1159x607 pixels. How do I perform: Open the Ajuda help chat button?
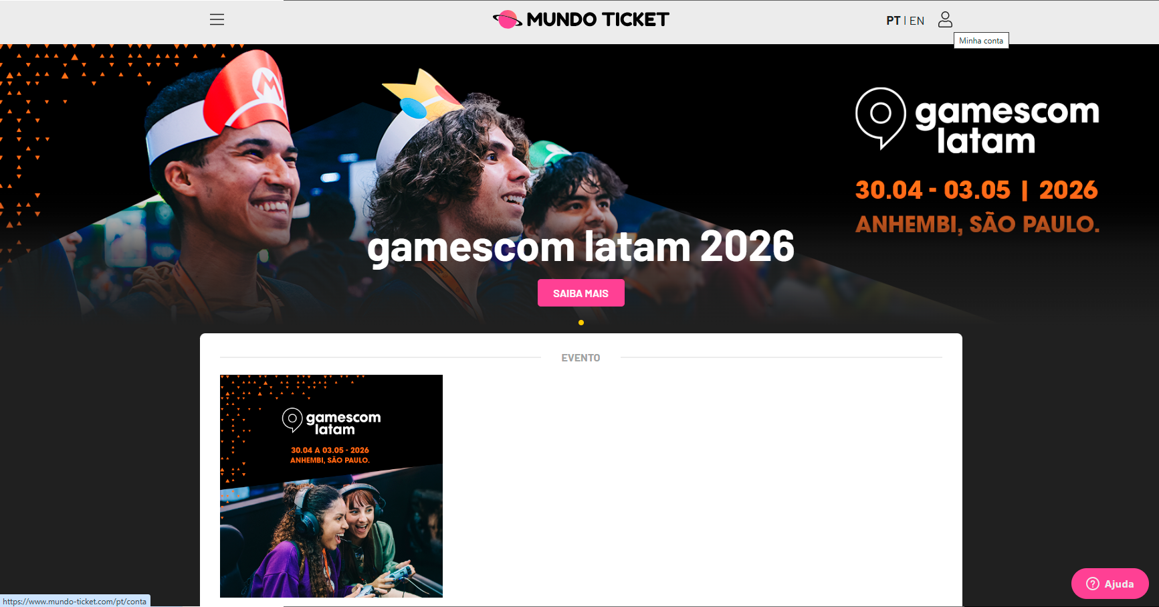click(1110, 584)
